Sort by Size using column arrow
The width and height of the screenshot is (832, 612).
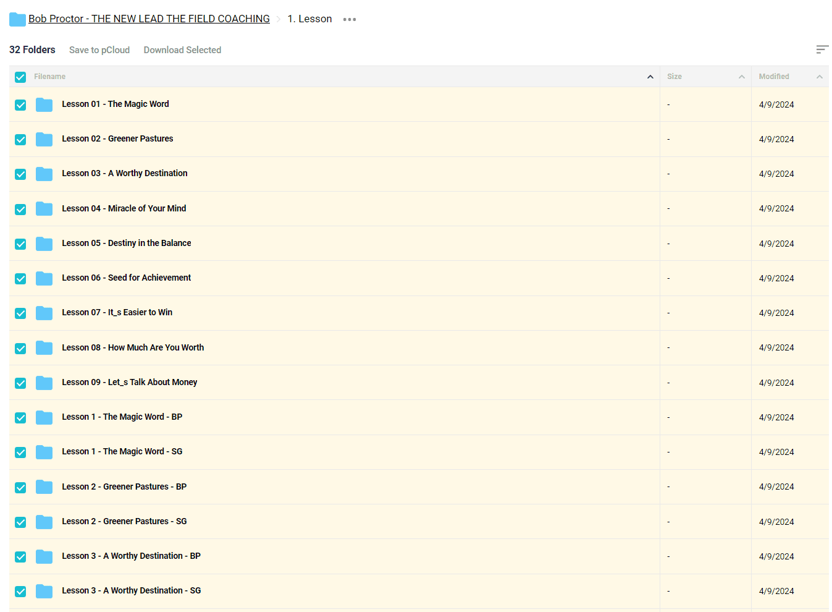(x=742, y=77)
